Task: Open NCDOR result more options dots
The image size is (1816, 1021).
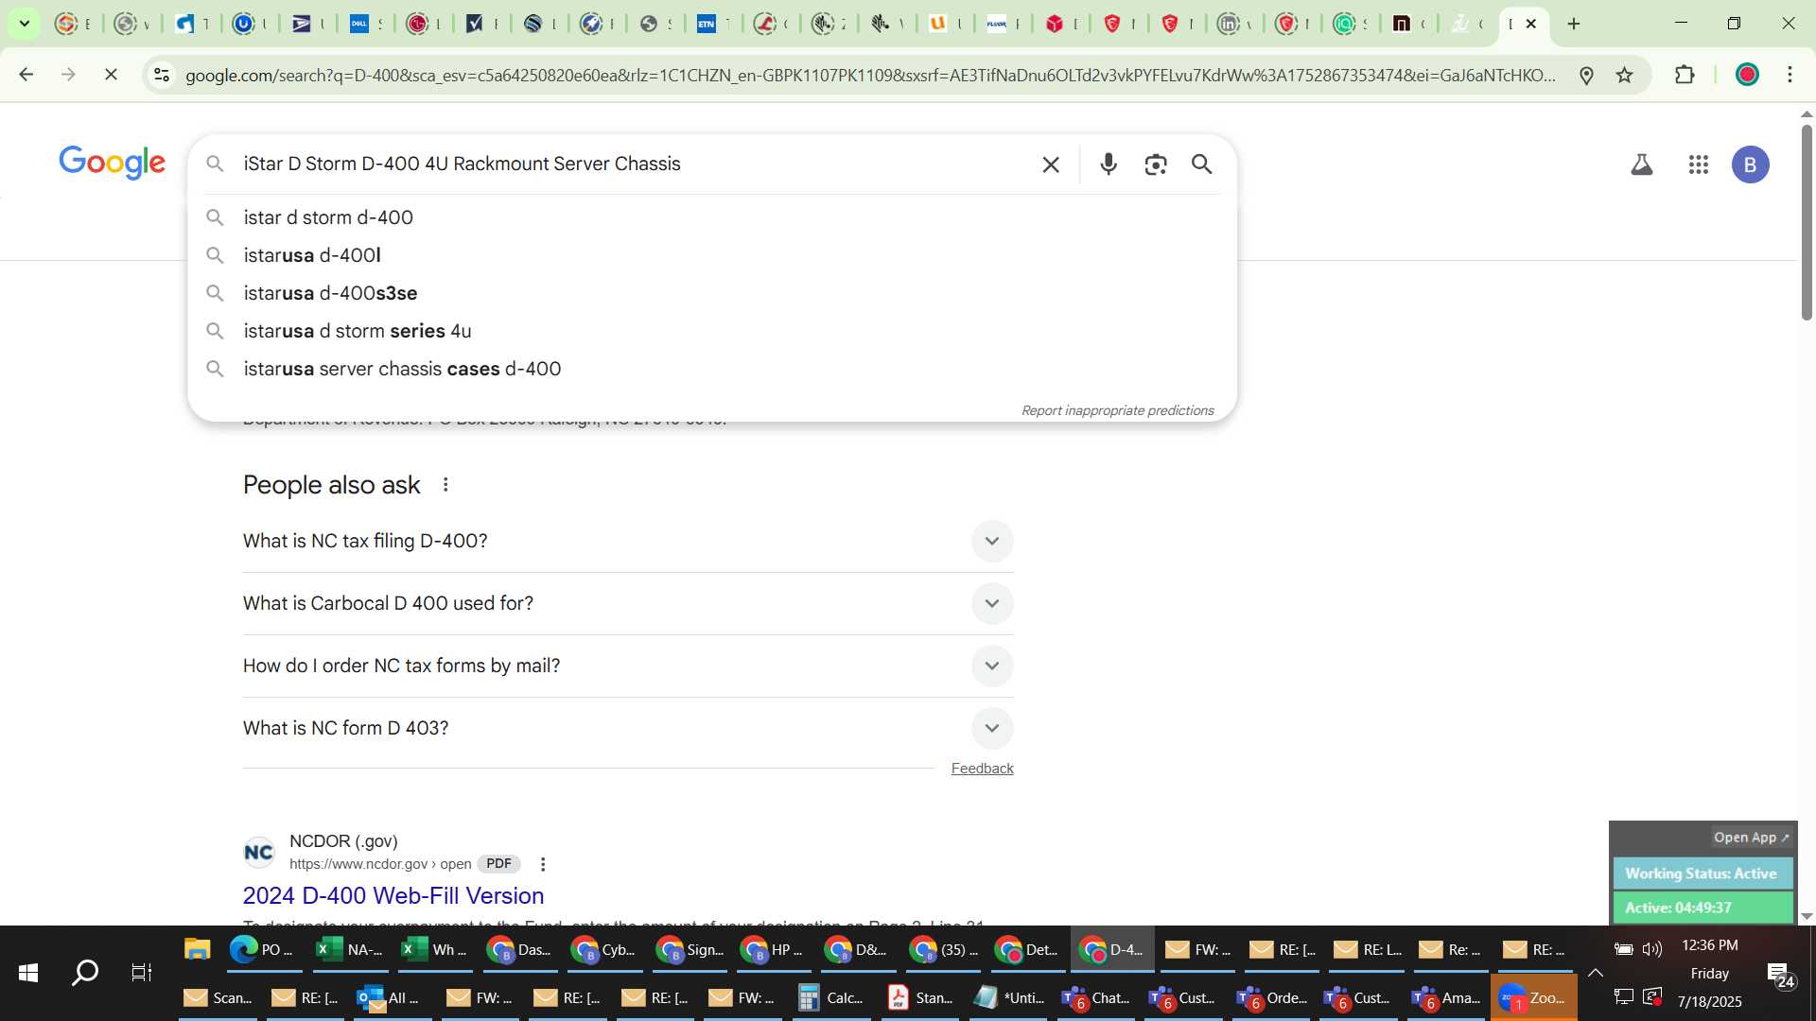Action: coord(543,864)
